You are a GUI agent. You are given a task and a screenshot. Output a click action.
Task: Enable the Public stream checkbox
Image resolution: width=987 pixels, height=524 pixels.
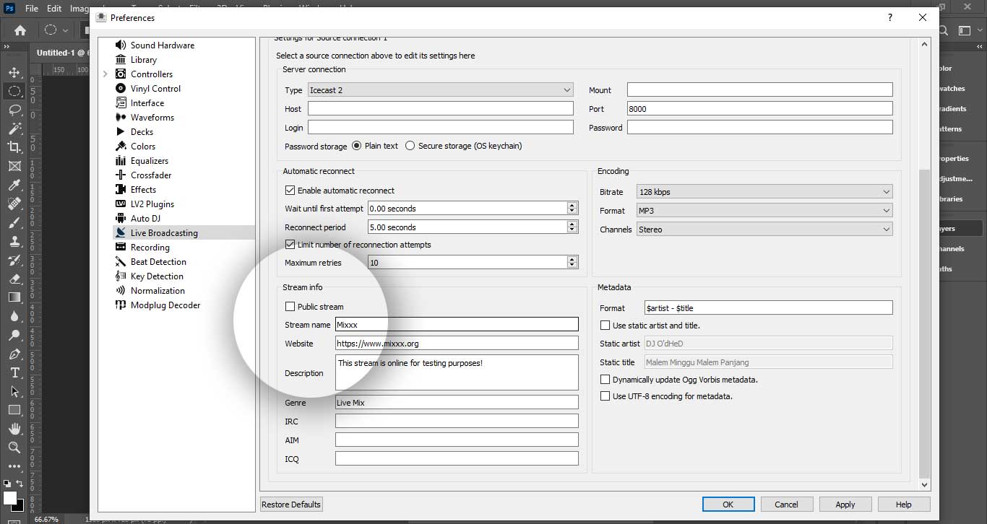pos(290,307)
